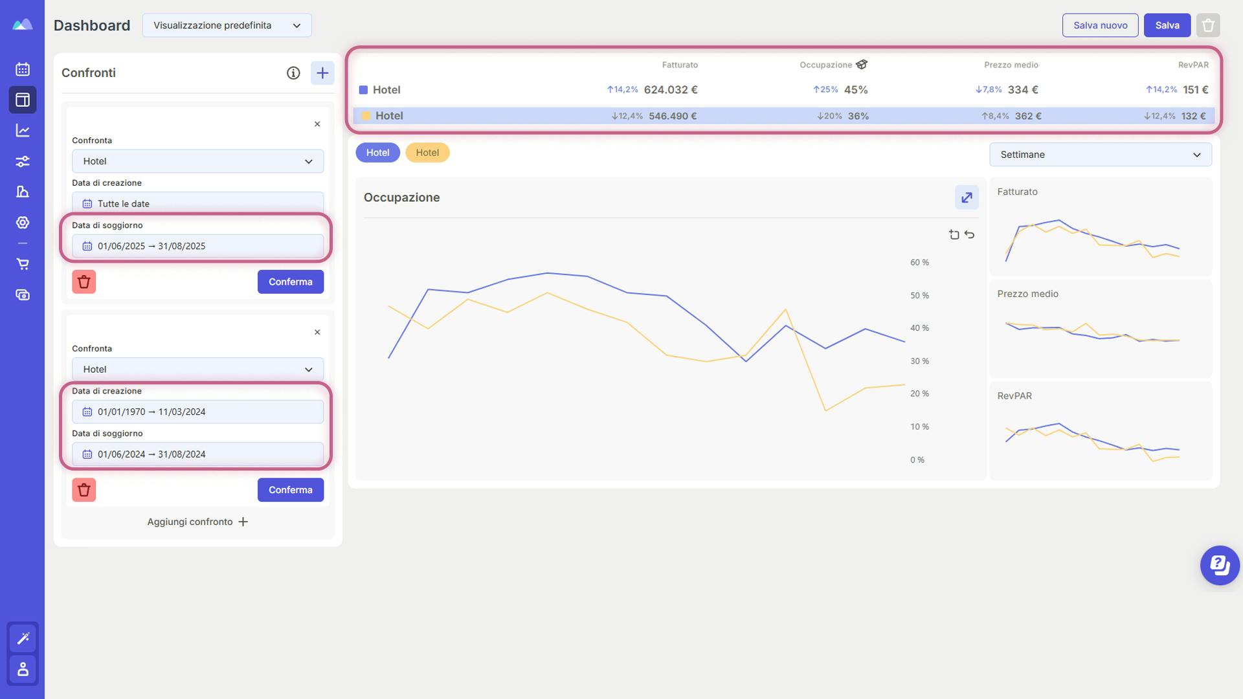Open the lifebuoy support sidebar icon
Viewport: 1243px width, 699px height.
(x=23, y=223)
